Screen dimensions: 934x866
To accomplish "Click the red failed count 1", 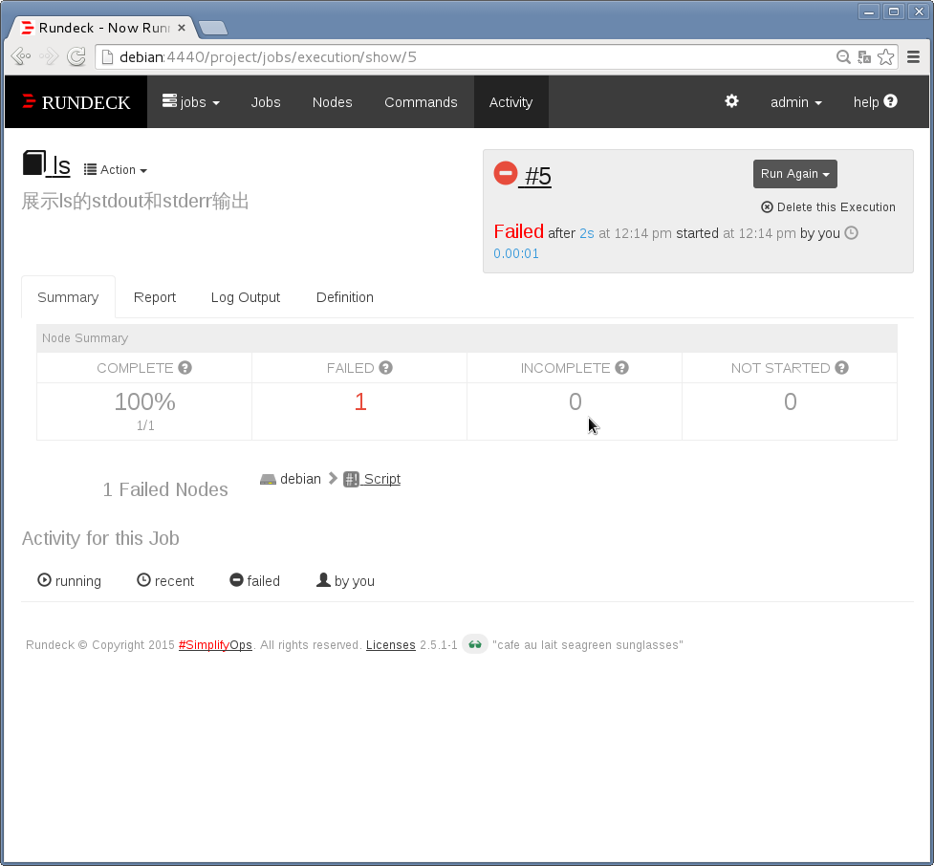I will pos(359,402).
